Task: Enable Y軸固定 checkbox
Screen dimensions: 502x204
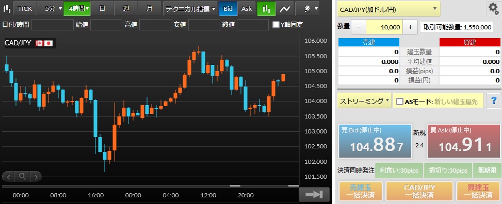Action: pos(276,25)
